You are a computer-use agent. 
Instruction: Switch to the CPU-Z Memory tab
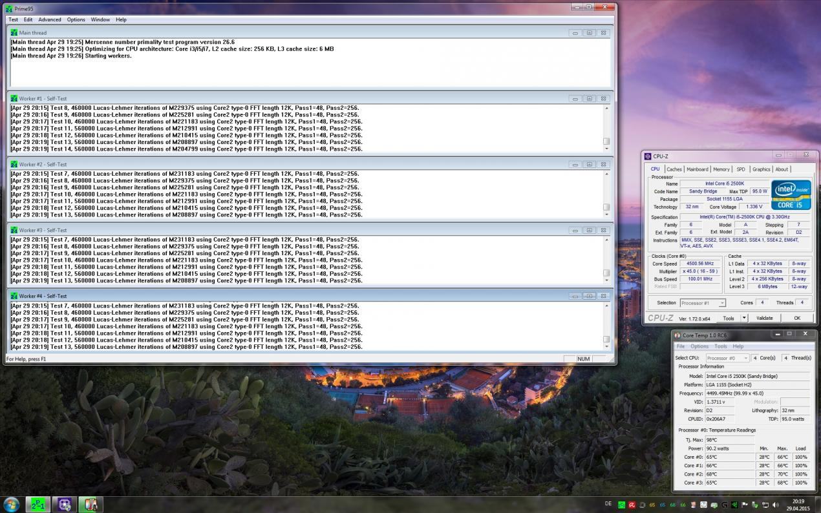click(721, 169)
